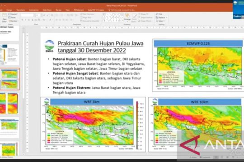
Task: Justify text in the Paragraph group
Action: pyautogui.click(x=67, y=20)
